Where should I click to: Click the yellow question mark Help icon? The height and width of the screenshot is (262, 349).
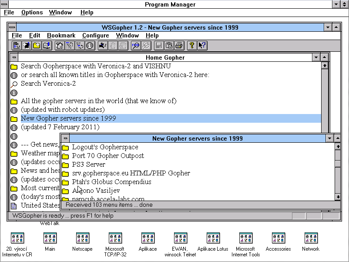(192, 46)
